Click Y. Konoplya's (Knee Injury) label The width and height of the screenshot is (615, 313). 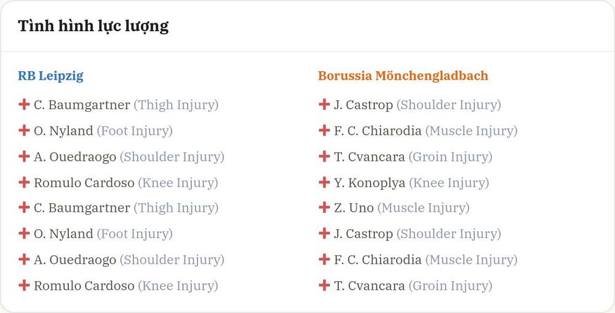449,183
